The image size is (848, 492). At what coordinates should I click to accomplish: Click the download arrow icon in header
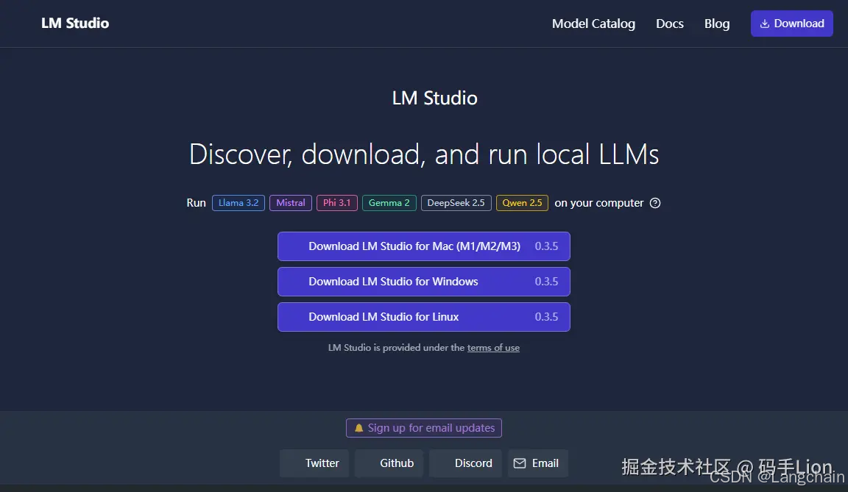(764, 24)
